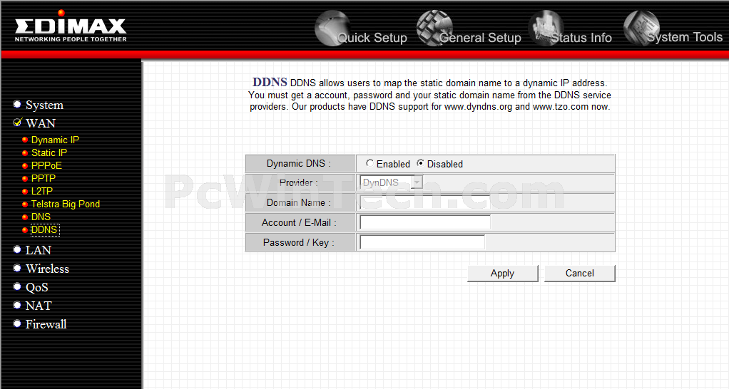Click the 'Provider :' label
Viewport: 729px width, 389px height.
[298, 183]
